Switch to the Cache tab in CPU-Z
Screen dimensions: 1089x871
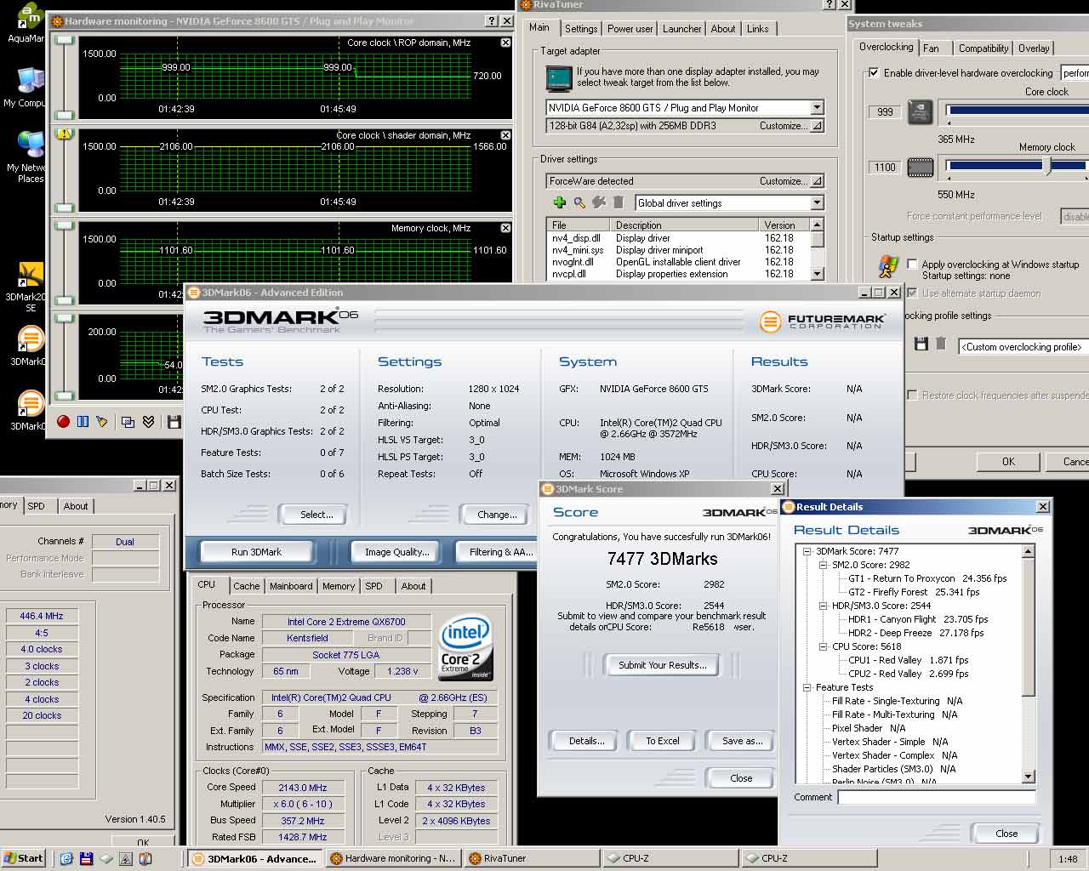[247, 586]
